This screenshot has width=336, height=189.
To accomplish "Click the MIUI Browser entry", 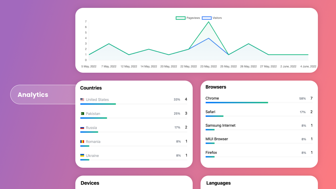I will point(217,139).
